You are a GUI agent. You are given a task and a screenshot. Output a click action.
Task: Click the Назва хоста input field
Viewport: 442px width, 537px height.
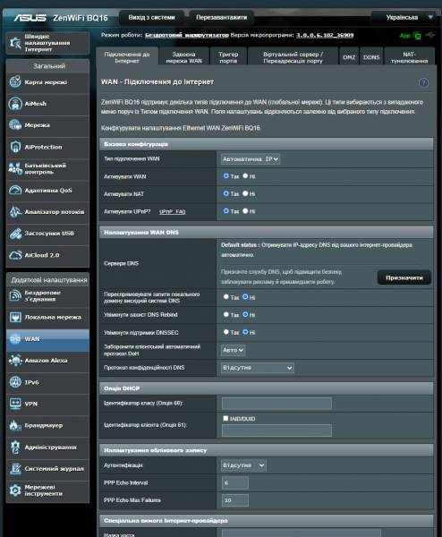(302, 533)
